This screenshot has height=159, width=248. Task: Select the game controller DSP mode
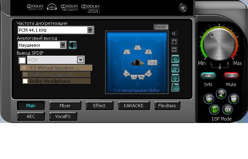(209, 99)
